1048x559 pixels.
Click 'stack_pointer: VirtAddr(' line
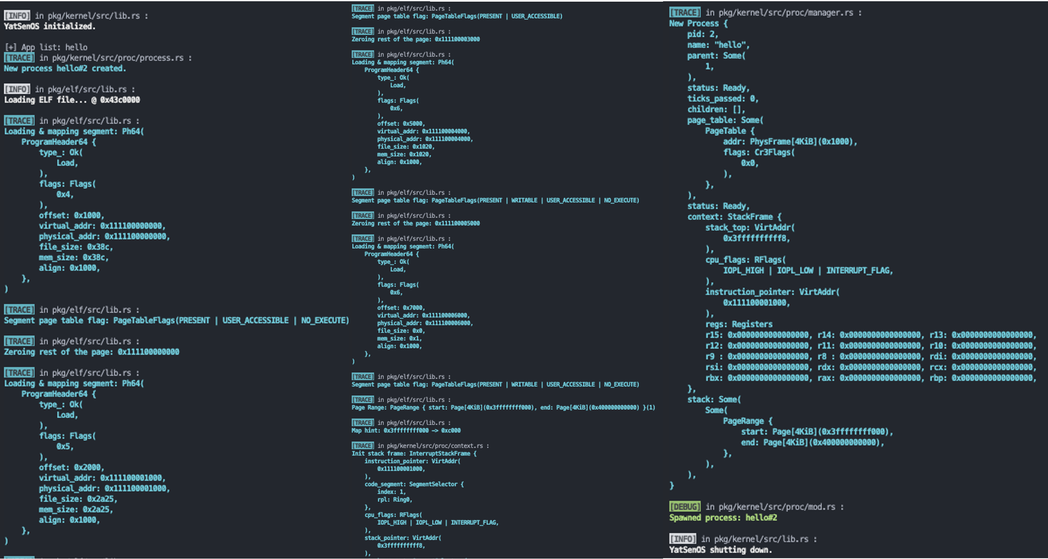pos(403,537)
